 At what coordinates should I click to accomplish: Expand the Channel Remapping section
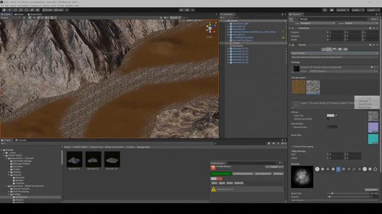pyautogui.click(x=303, y=147)
